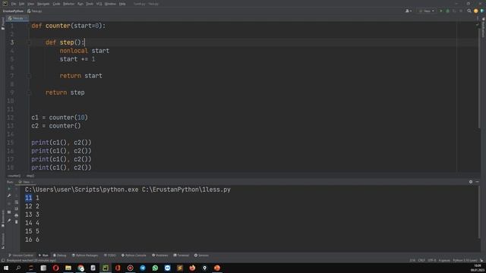
Task: Open Bookmarks sidebar tool button
Action: click(x=3, y=218)
